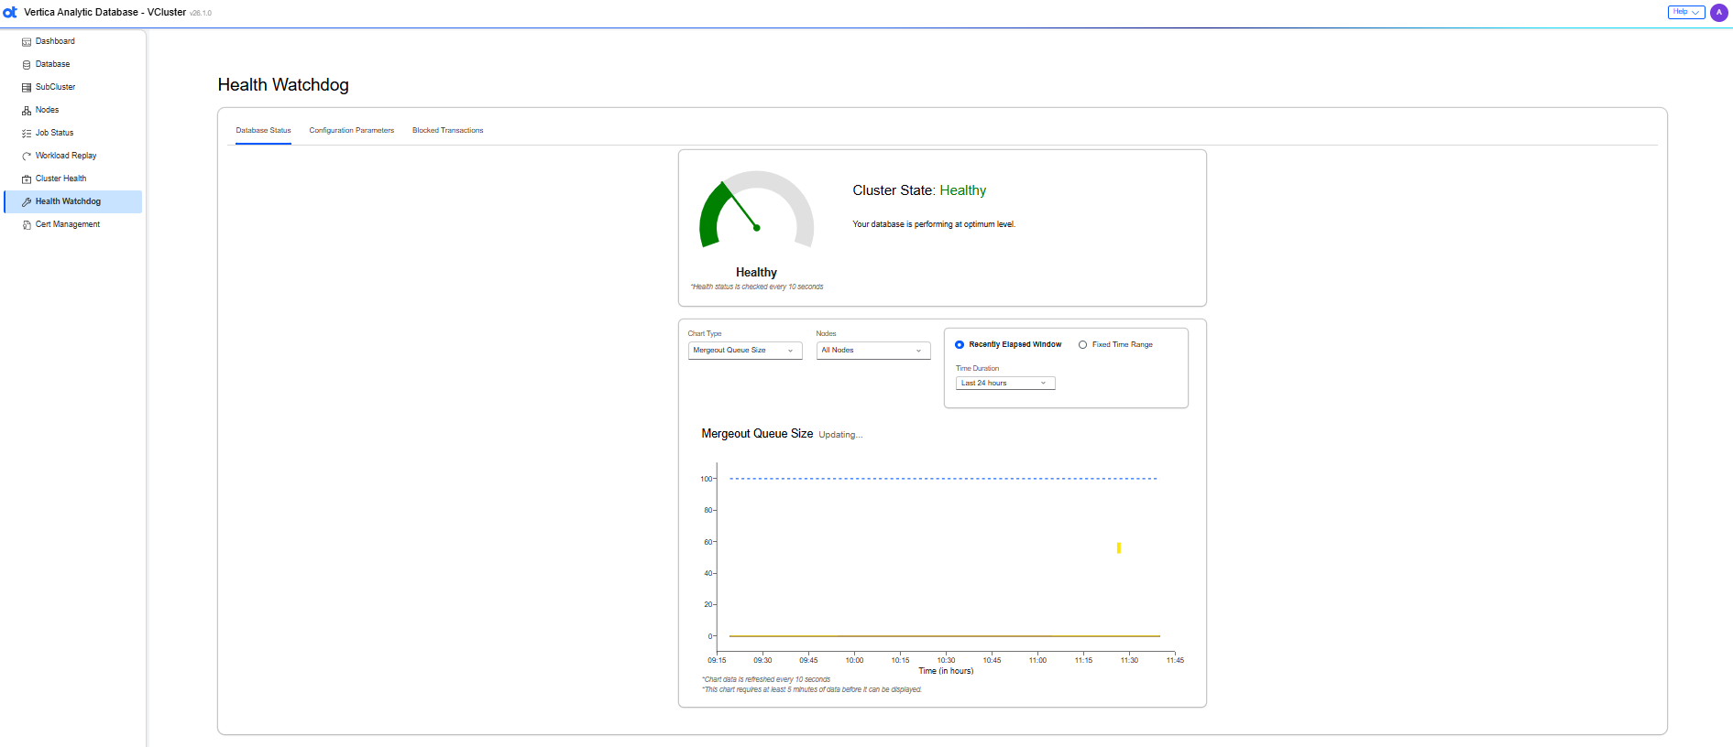Viewport: 1733px width, 747px height.
Task: Click the yellow data point marker
Action: (x=1119, y=548)
